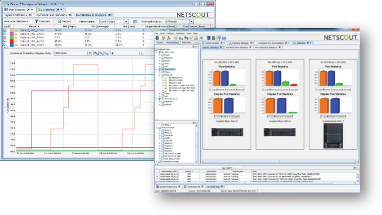Screen dimensions: 382x215
Task: Sort the table by Util (High) column
Action: (69, 26)
